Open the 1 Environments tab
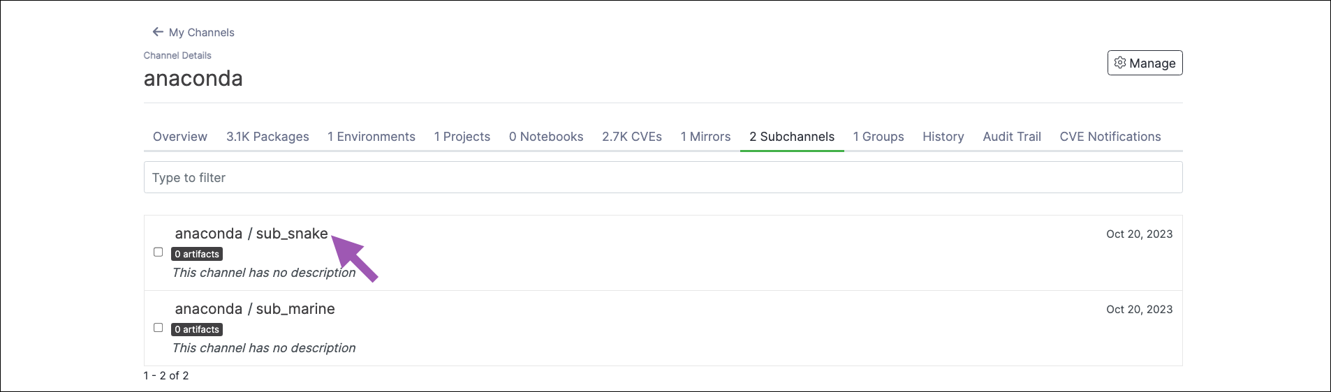The height and width of the screenshot is (392, 1331). click(x=372, y=137)
